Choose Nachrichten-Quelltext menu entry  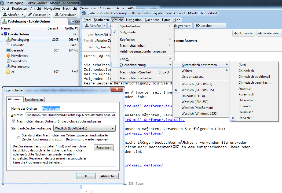[135, 72]
